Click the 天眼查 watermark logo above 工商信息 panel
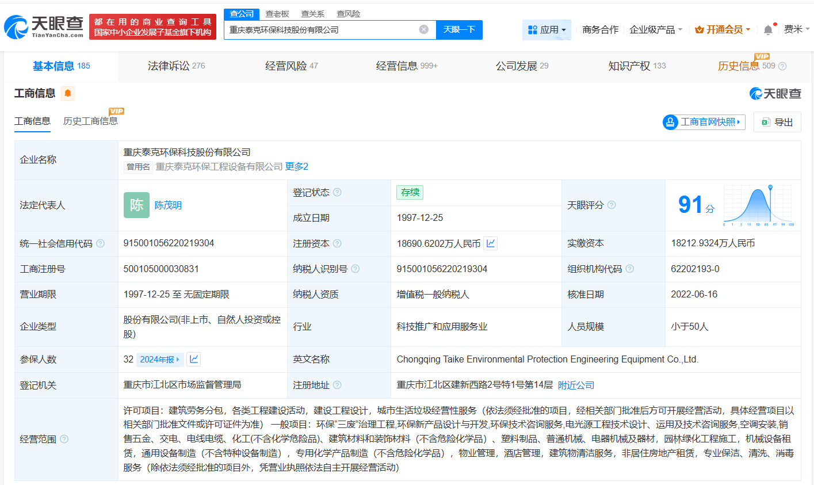This screenshot has height=485, width=814. click(775, 93)
